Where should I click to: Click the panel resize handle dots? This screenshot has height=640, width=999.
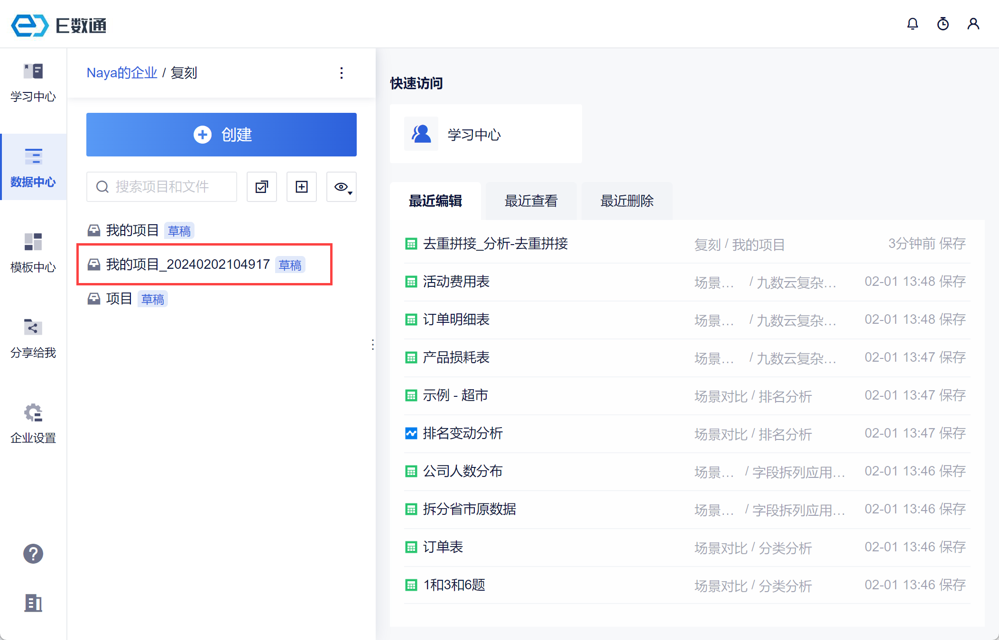pyautogui.click(x=373, y=345)
